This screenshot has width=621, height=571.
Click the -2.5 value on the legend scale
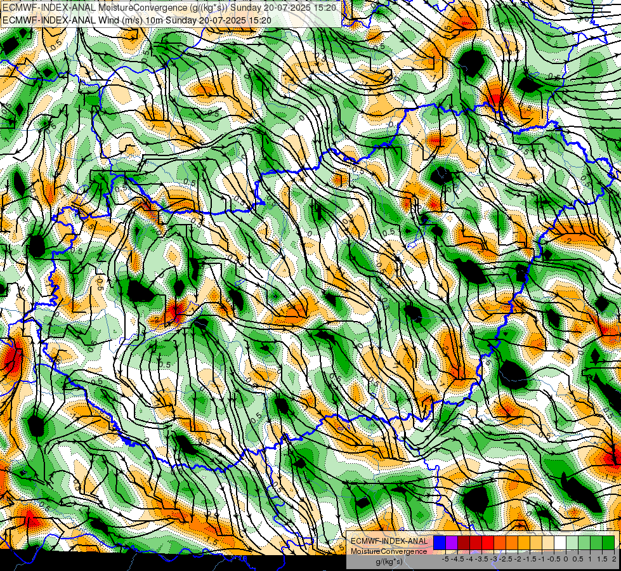tap(507, 559)
